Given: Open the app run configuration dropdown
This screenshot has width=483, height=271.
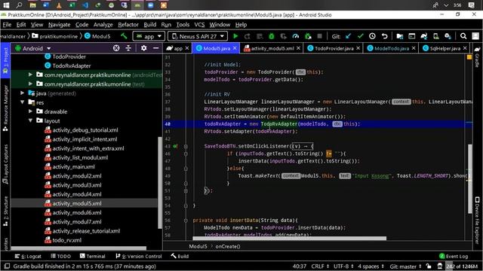Looking at the screenshot, I should [x=149, y=36].
